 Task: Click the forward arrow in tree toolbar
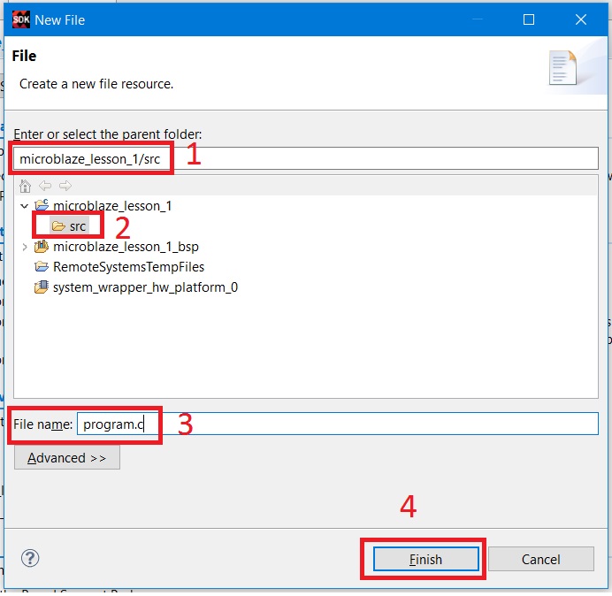tap(65, 186)
